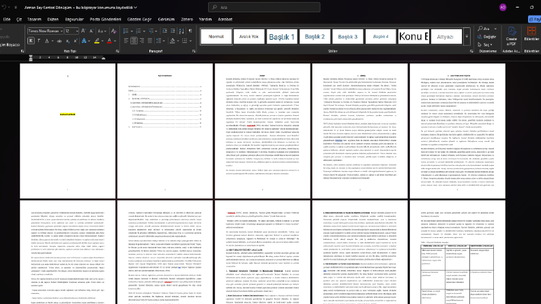Apply the Aralık Yok style
The image size is (541, 304).
[x=249, y=37]
